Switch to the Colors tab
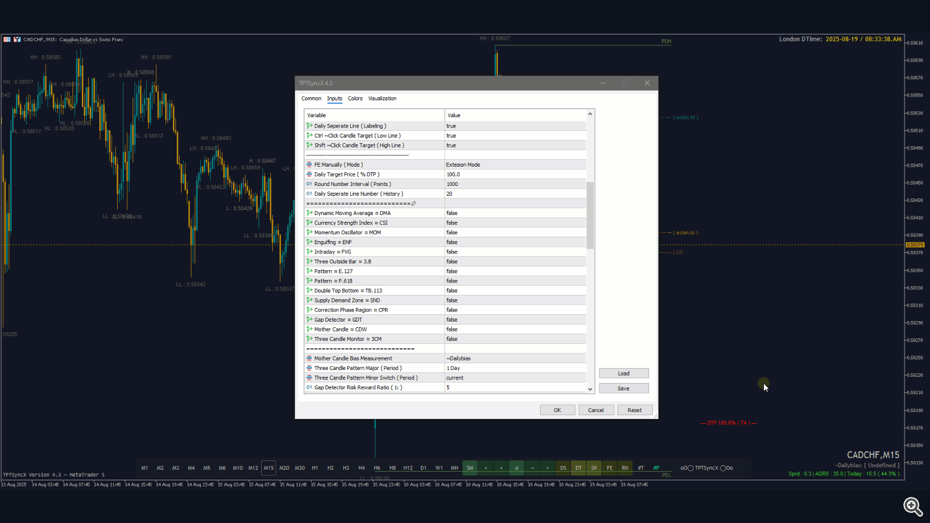Screen dimensions: 930x523 tap(355, 99)
